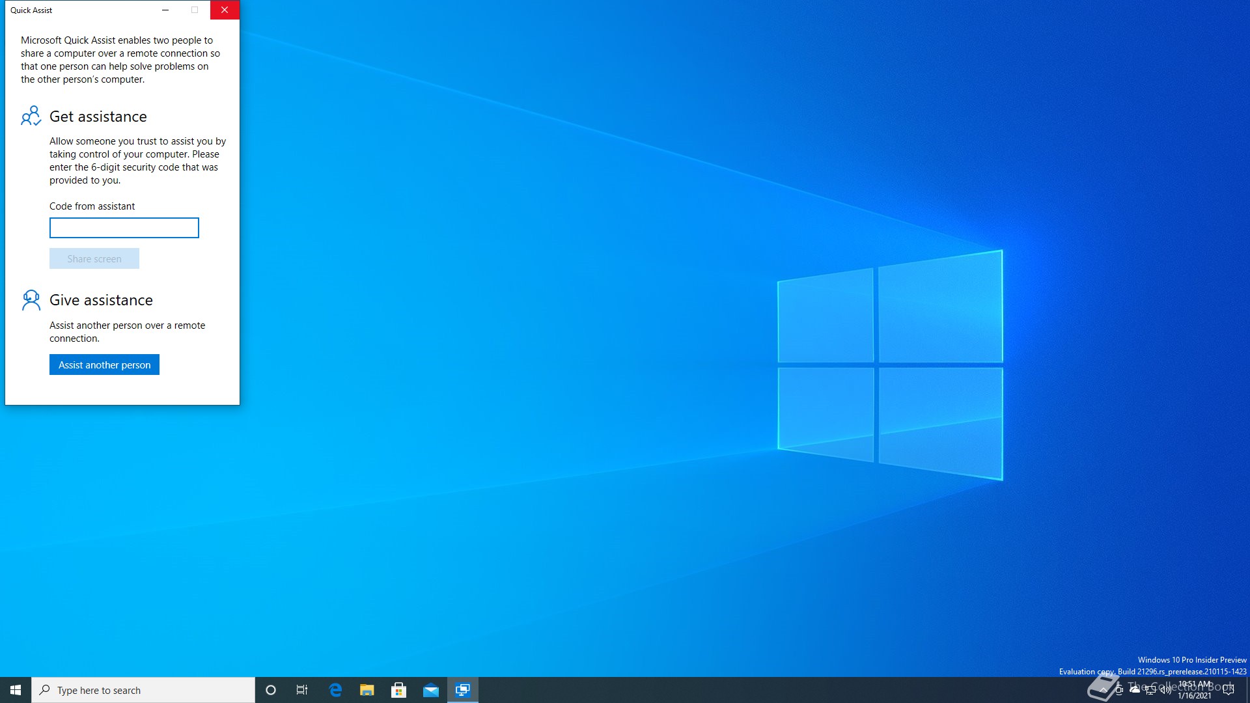The width and height of the screenshot is (1250, 703).
Task: Open the Mail app from the taskbar
Action: pyautogui.click(x=431, y=690)
